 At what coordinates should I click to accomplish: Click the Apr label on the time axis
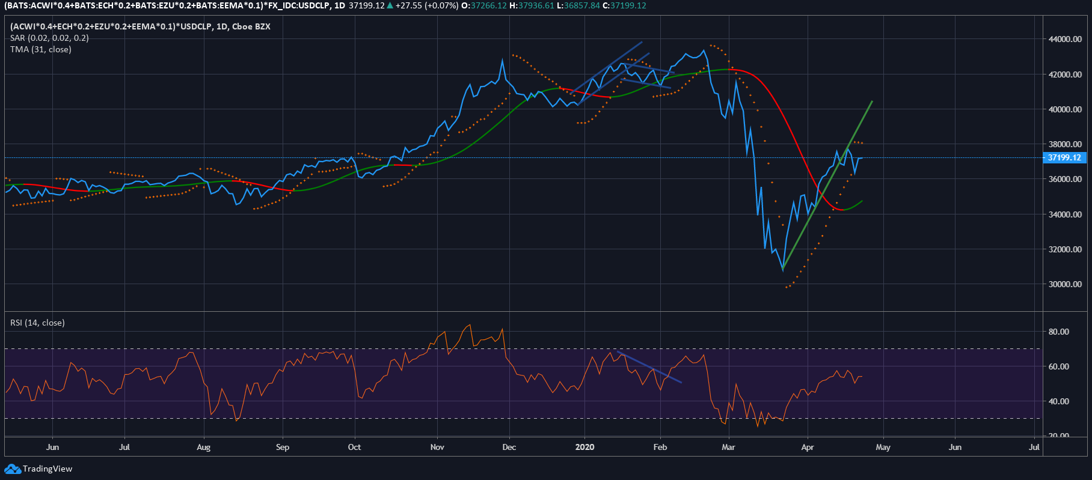808,447
